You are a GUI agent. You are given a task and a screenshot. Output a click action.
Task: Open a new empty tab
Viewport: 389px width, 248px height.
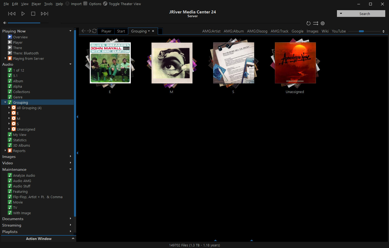tap(160, 31)
